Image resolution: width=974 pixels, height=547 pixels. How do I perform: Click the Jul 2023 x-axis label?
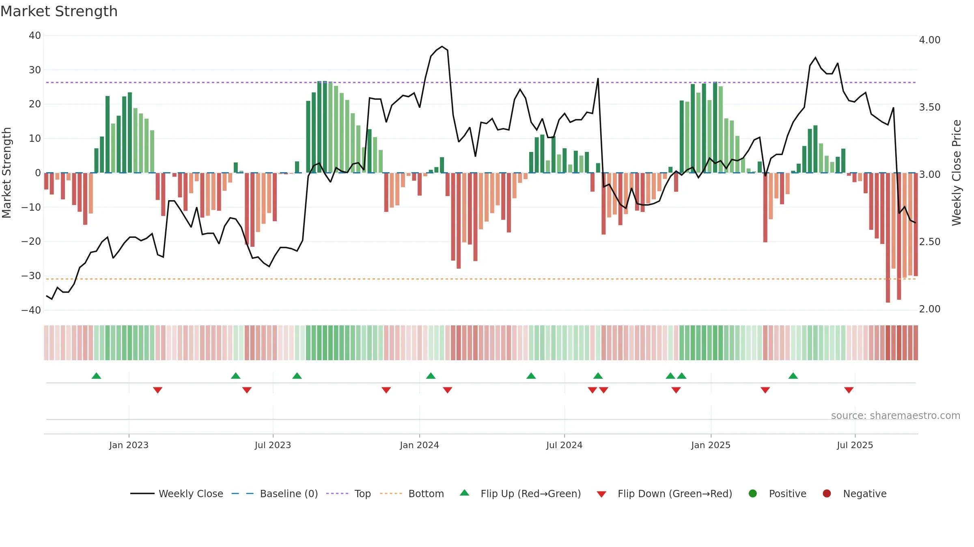(x=273, y=445)
